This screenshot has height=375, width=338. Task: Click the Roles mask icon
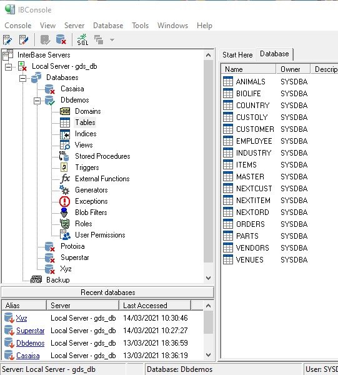coord(65,224)
